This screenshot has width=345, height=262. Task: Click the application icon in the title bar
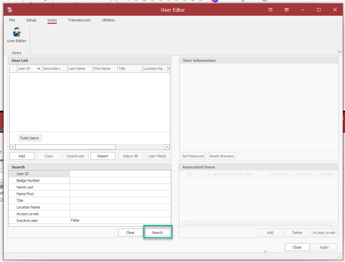click(x=10, y=10)
